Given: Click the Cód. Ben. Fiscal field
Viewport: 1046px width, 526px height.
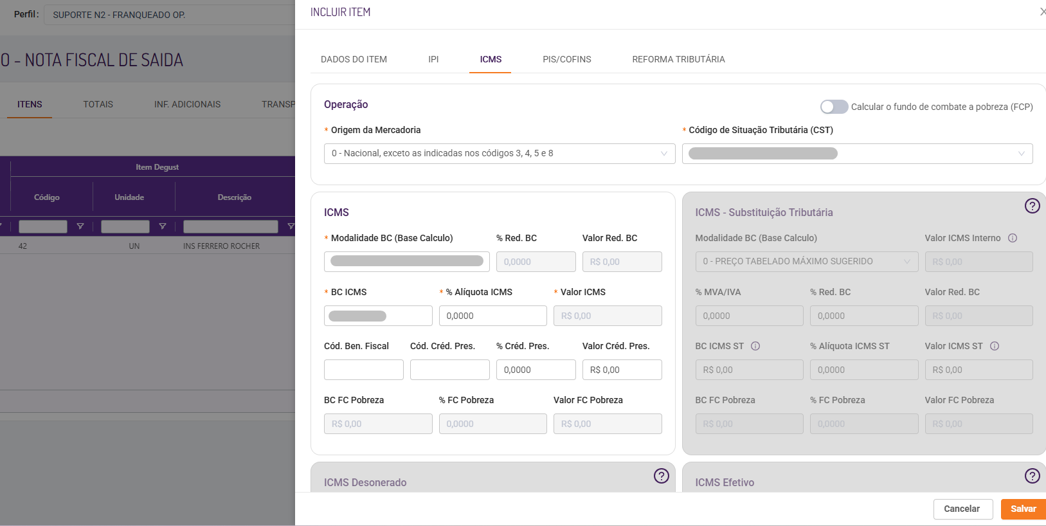Looking at the screenshot, I should (363, 370).
